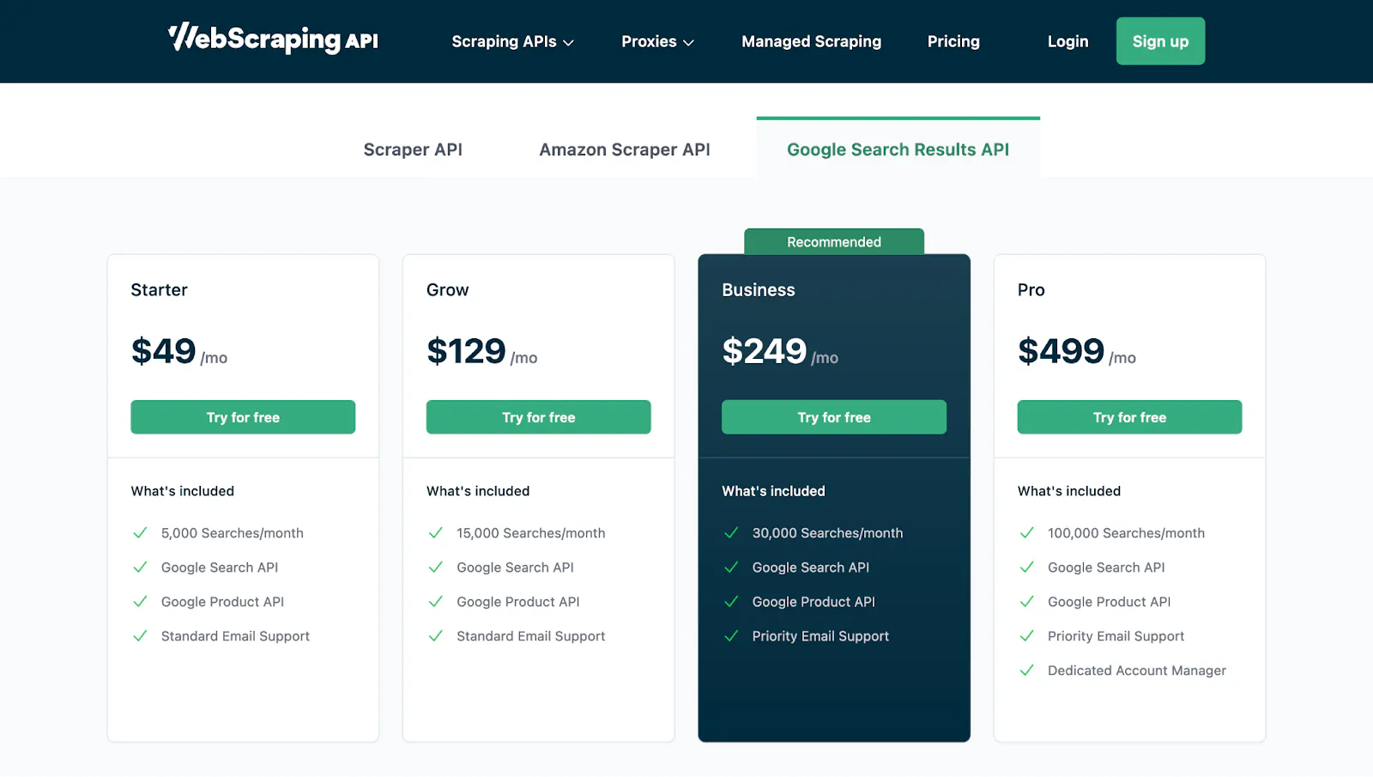The height and width of the screenshot is (777, 1373).
Task: Click the Grow plan title
Action: click(448, 290)
